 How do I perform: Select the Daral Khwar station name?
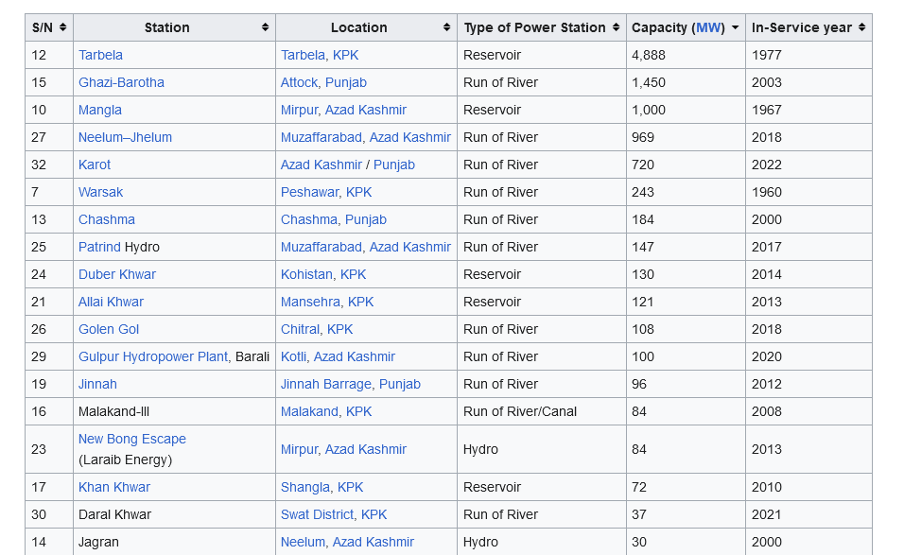coord(114,514)
